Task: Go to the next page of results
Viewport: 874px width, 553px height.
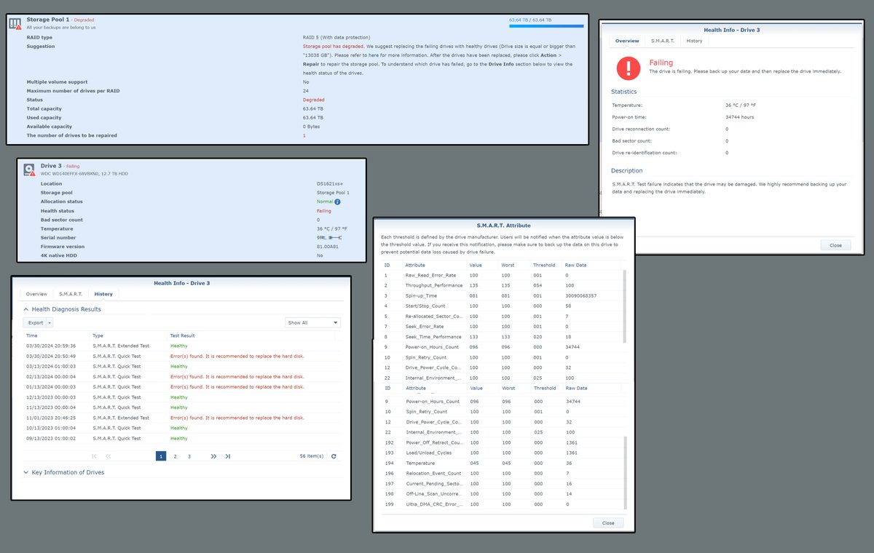Action: point(213,456)
